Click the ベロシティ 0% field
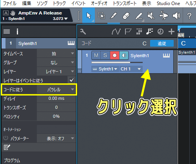The image size is (196, 164). point(56,116)
